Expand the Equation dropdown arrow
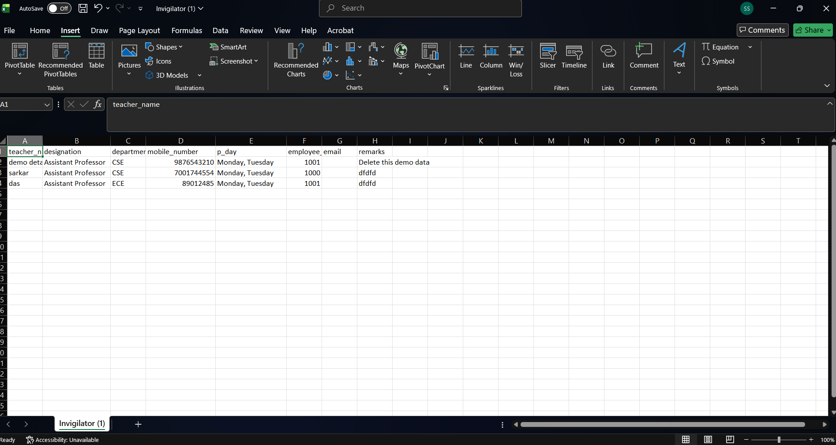 coord(750,47)
